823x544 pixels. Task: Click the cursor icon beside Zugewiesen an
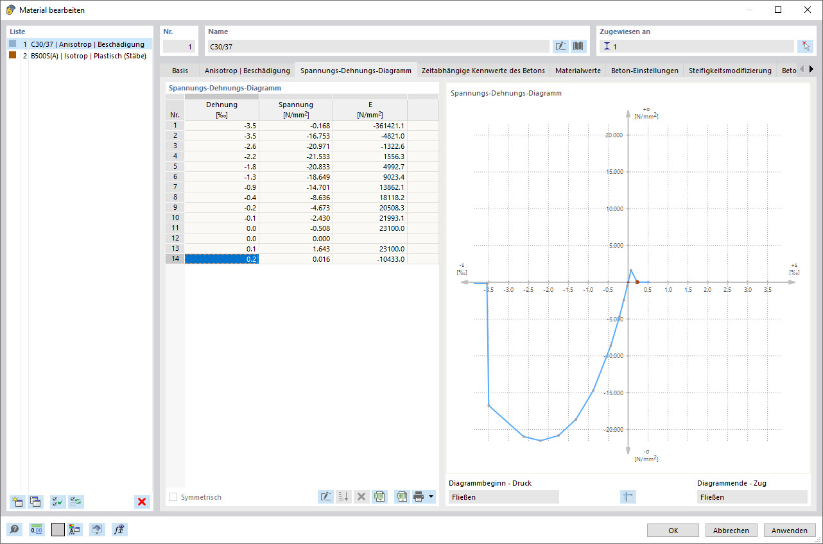[805, 46]
